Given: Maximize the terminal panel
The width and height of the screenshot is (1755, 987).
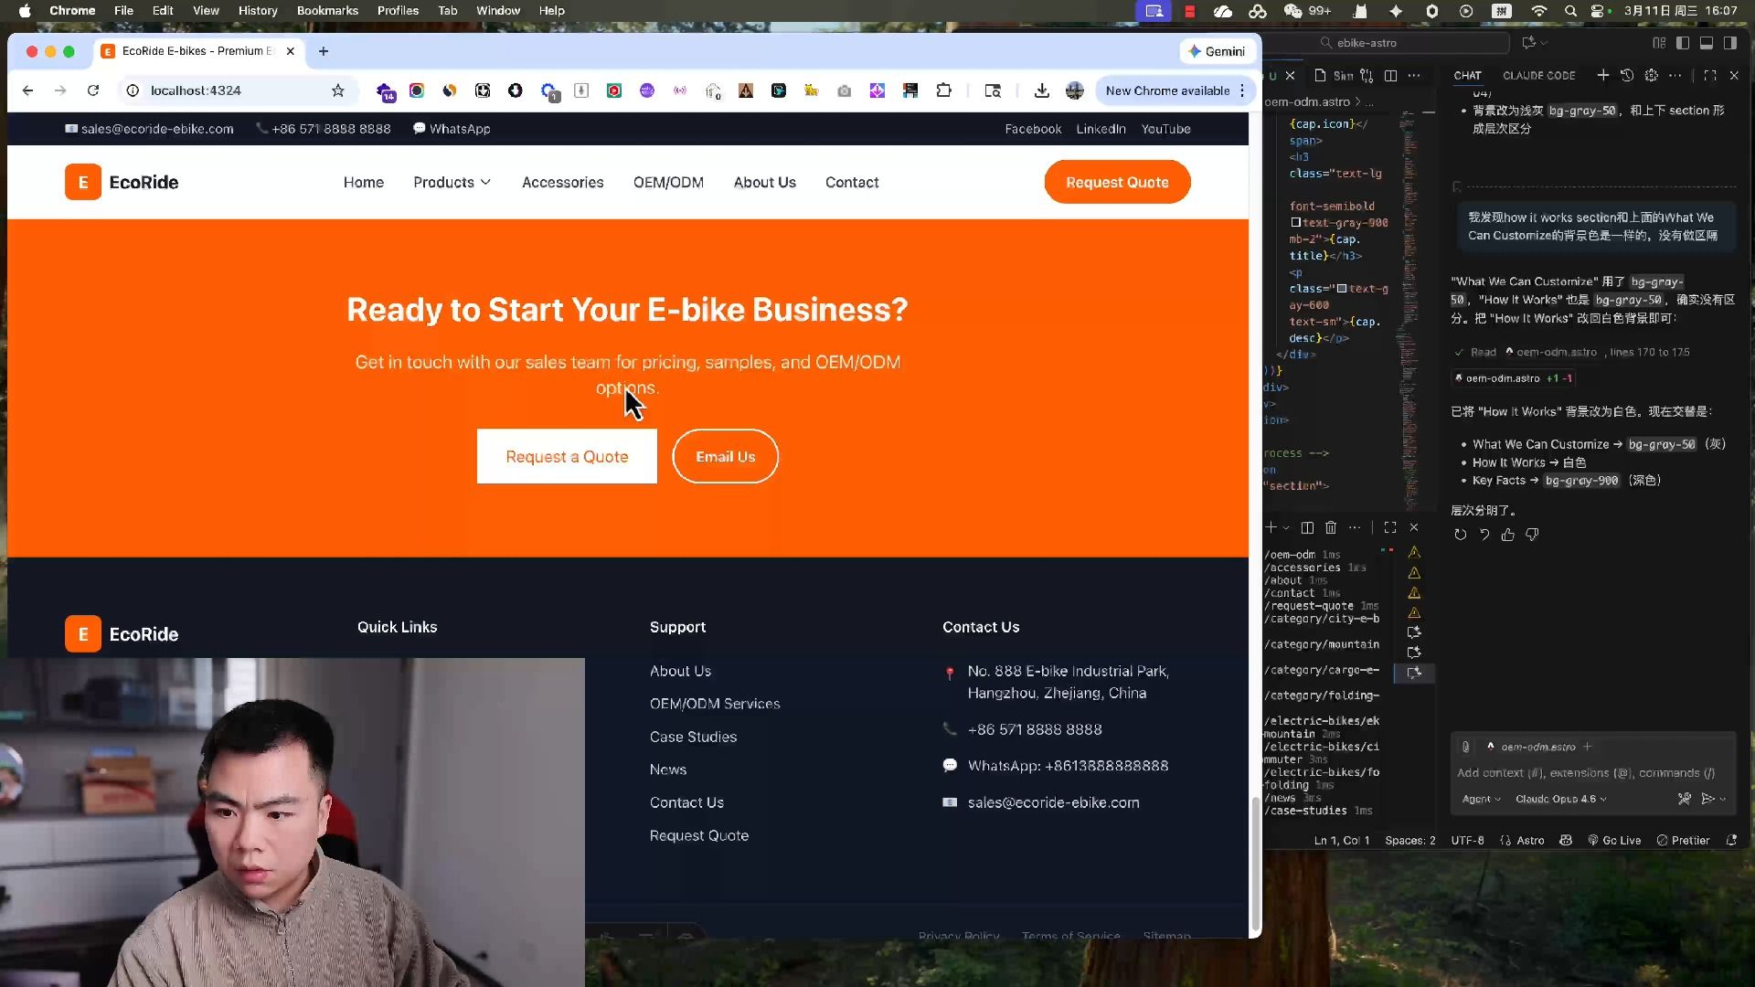Looking at the screenshot, I should coord(1390,527).
